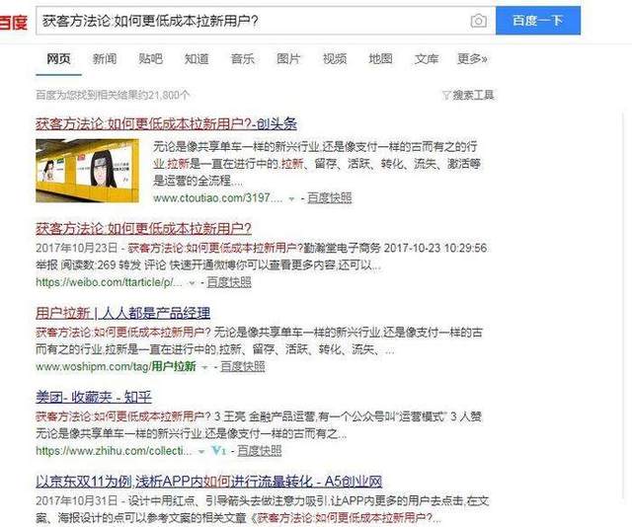Click the search query input field

coord(252,21)
